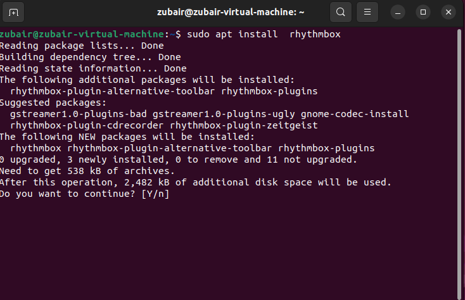Image resolution: width=465 pixels, height=300 pixels.
Task: Click the gnome-codec-install package name
Action: pyautogui.click(x=355, y=114)
